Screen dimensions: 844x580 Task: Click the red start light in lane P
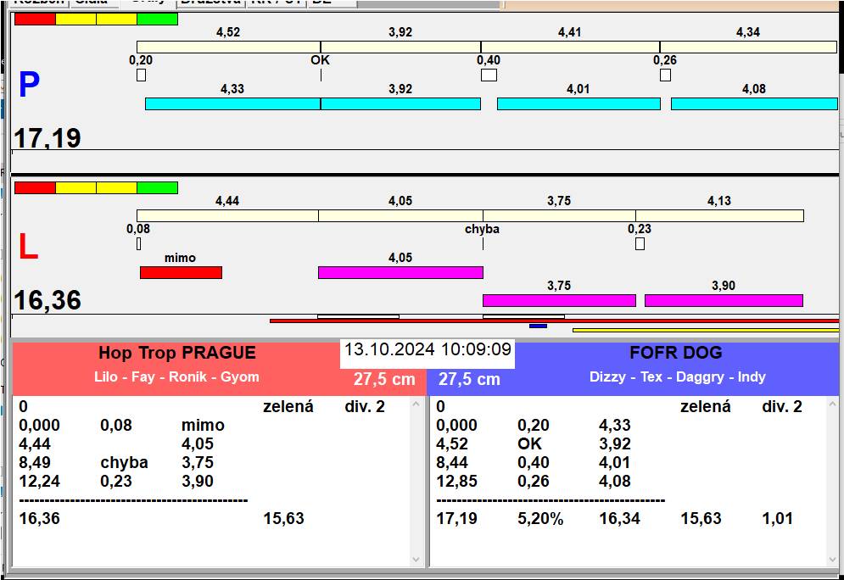tap(35, 20)
